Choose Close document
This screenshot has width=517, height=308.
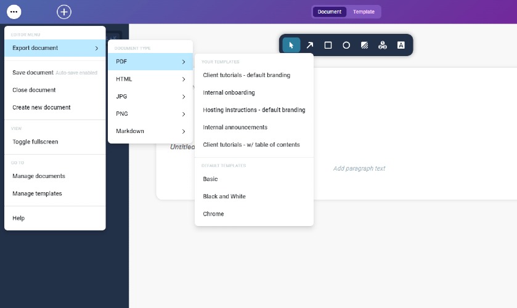pyautogui.click(x=55, y=90)
